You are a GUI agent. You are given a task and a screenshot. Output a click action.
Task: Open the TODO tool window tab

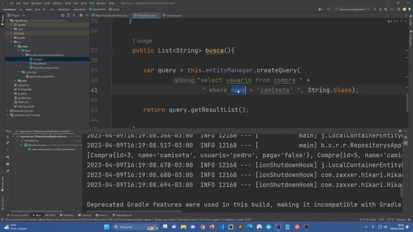point(50,215)
